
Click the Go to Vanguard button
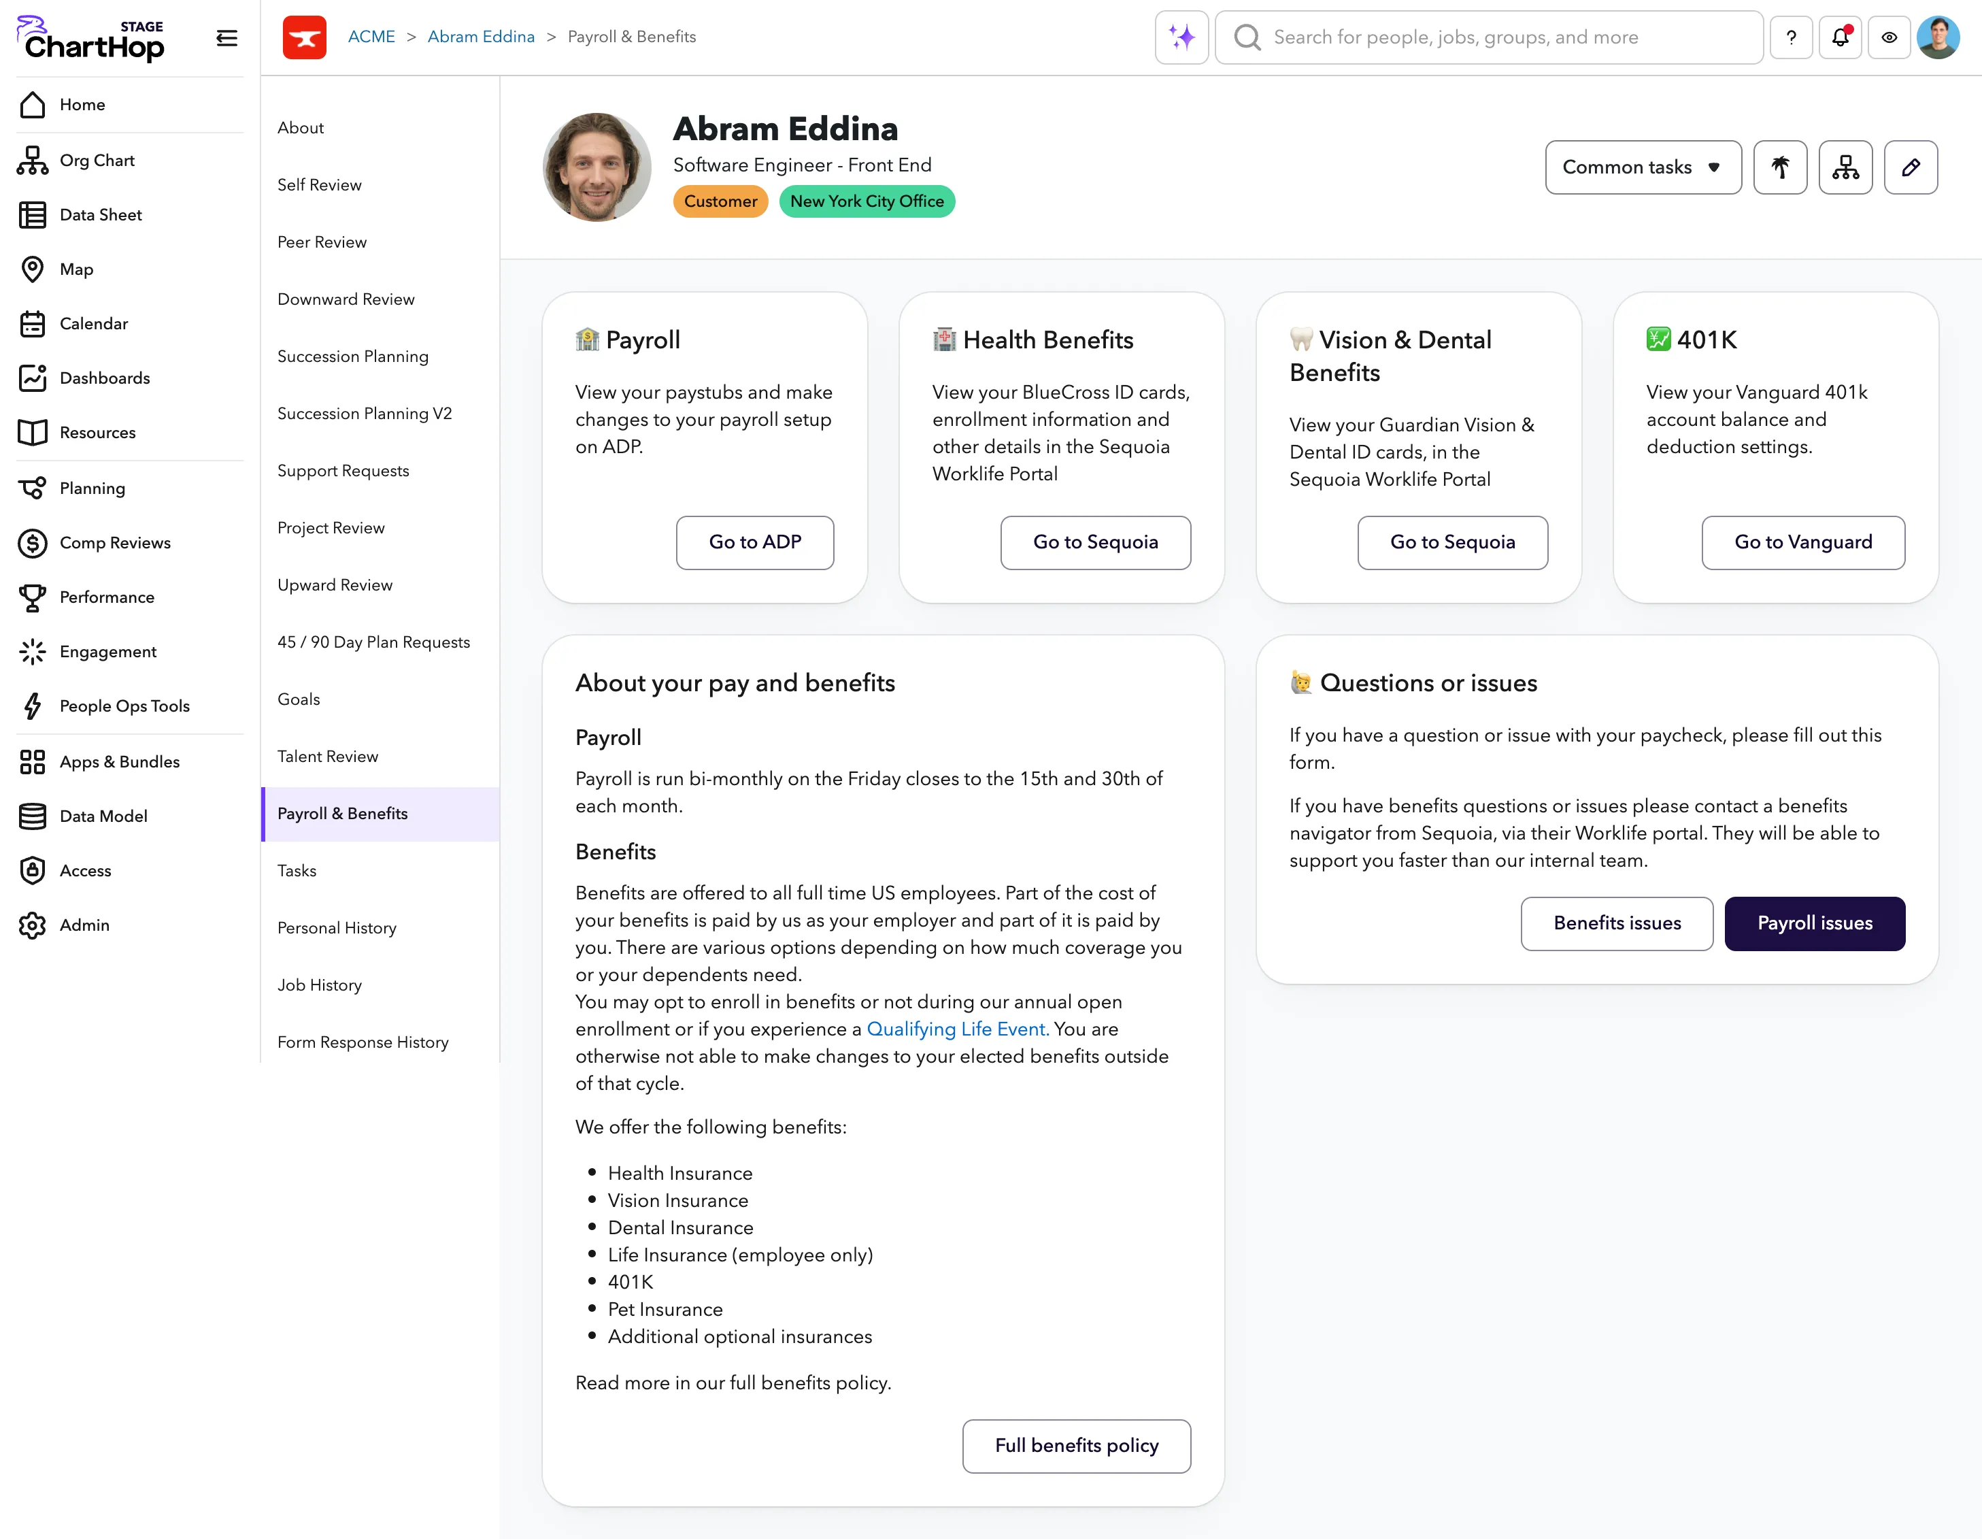pos(1802,542)
